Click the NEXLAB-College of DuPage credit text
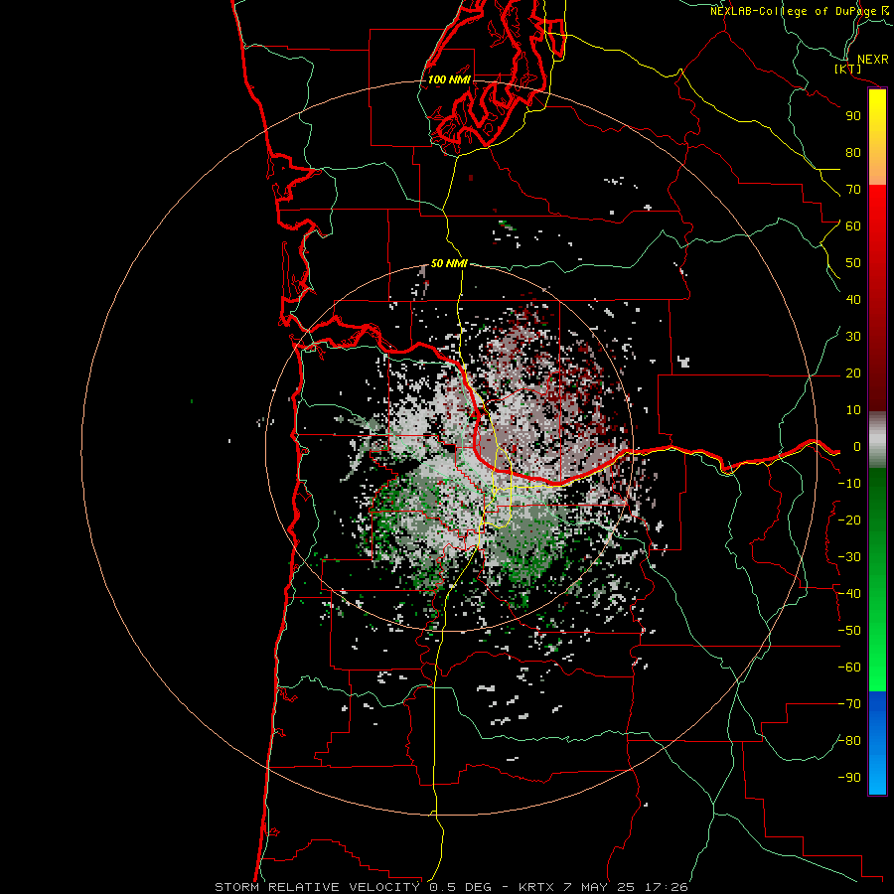 [793, 11]
